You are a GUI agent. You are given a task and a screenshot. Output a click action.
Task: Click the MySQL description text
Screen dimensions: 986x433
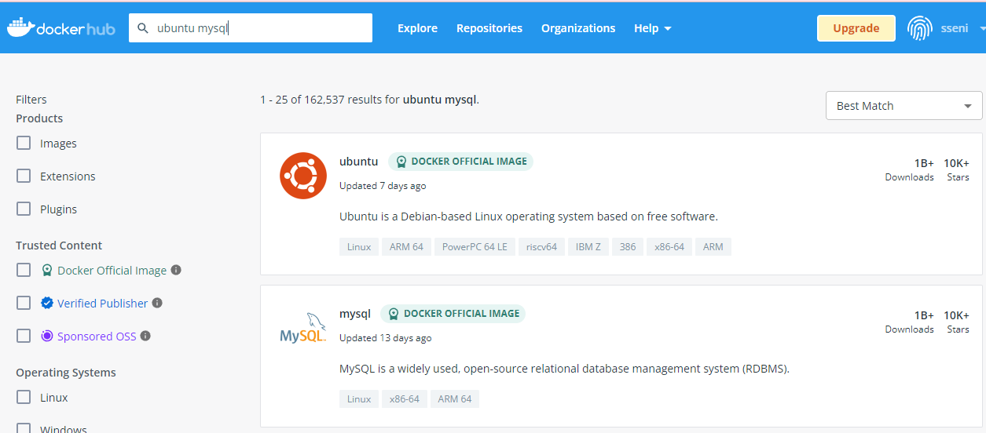pyautogui.click(x=564, y=369)
